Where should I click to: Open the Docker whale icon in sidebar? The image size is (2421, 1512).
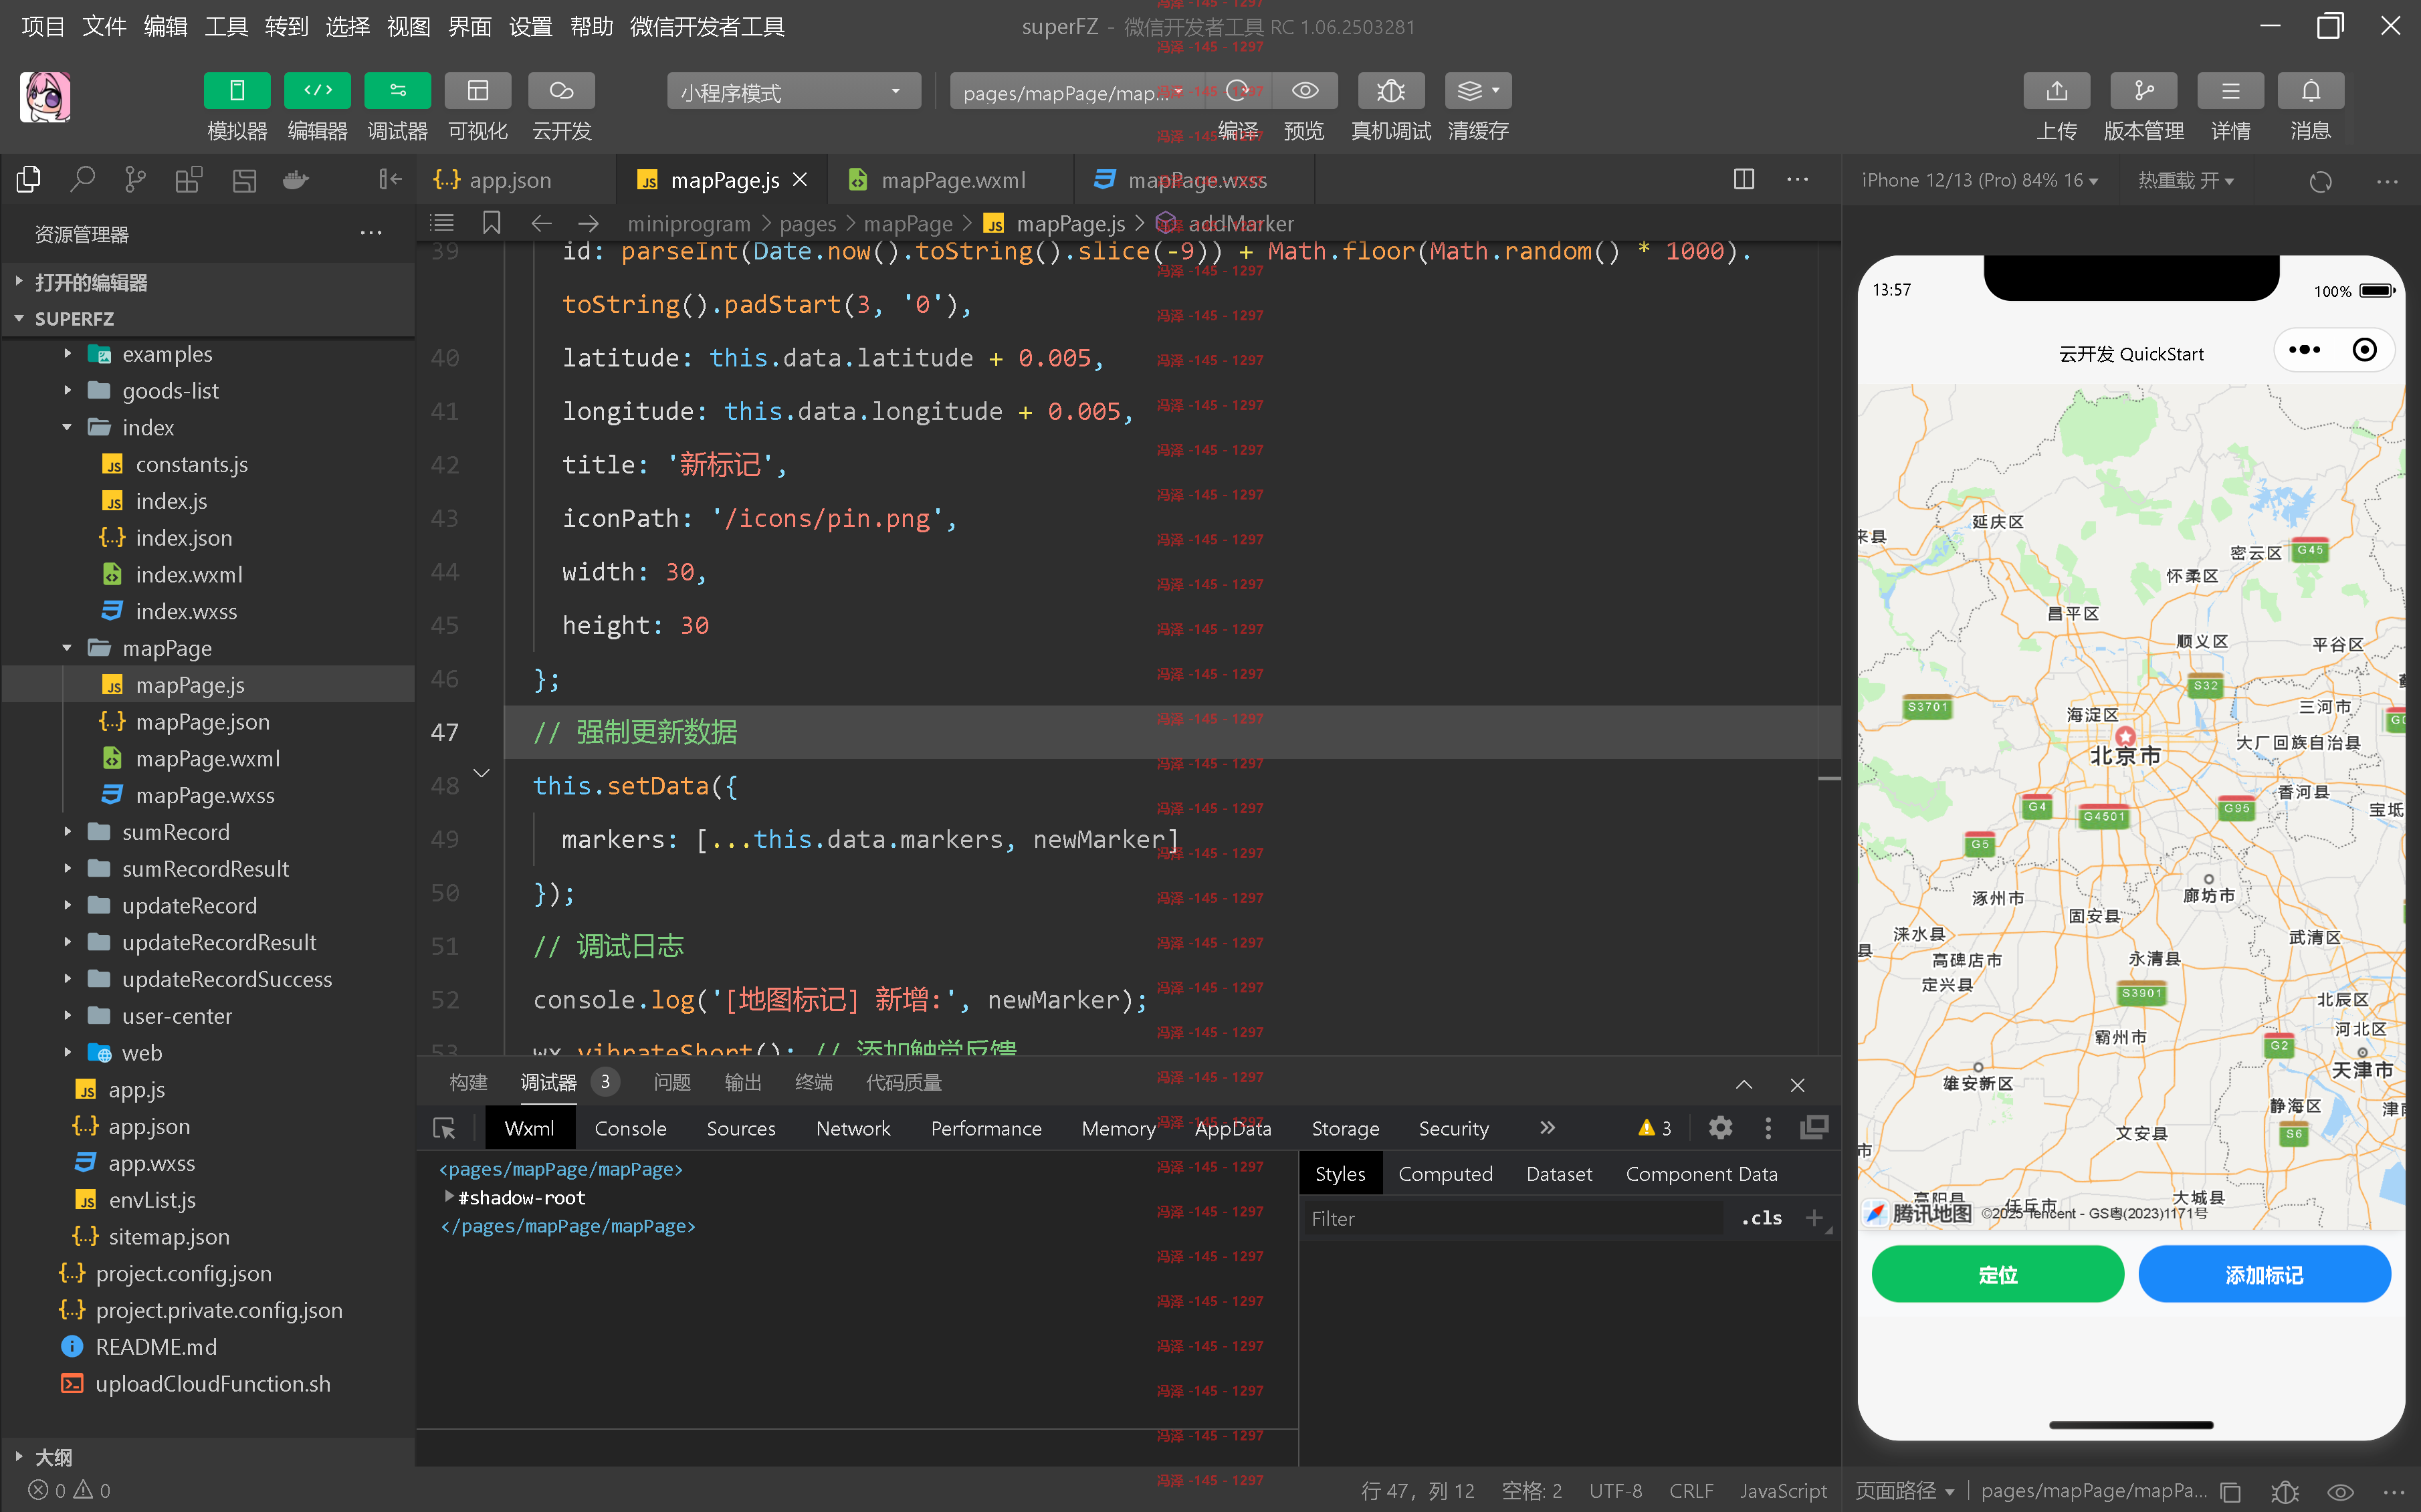point(296,179)
